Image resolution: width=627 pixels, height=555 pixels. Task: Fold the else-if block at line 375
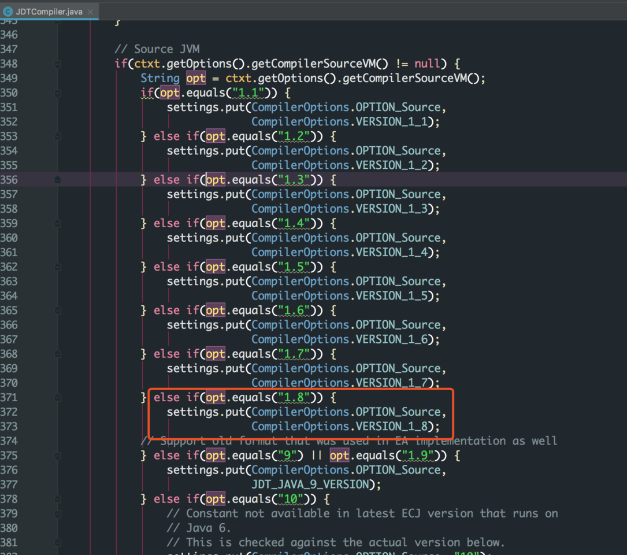click(x=58, y=456)
